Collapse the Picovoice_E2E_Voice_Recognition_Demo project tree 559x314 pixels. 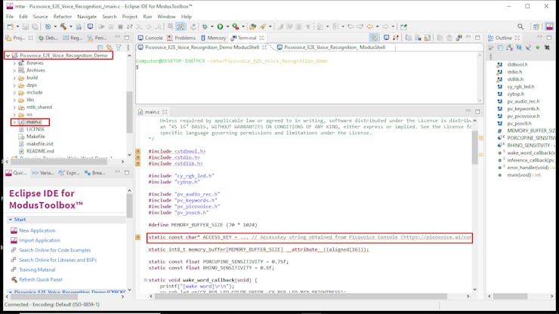click(8, 56)
